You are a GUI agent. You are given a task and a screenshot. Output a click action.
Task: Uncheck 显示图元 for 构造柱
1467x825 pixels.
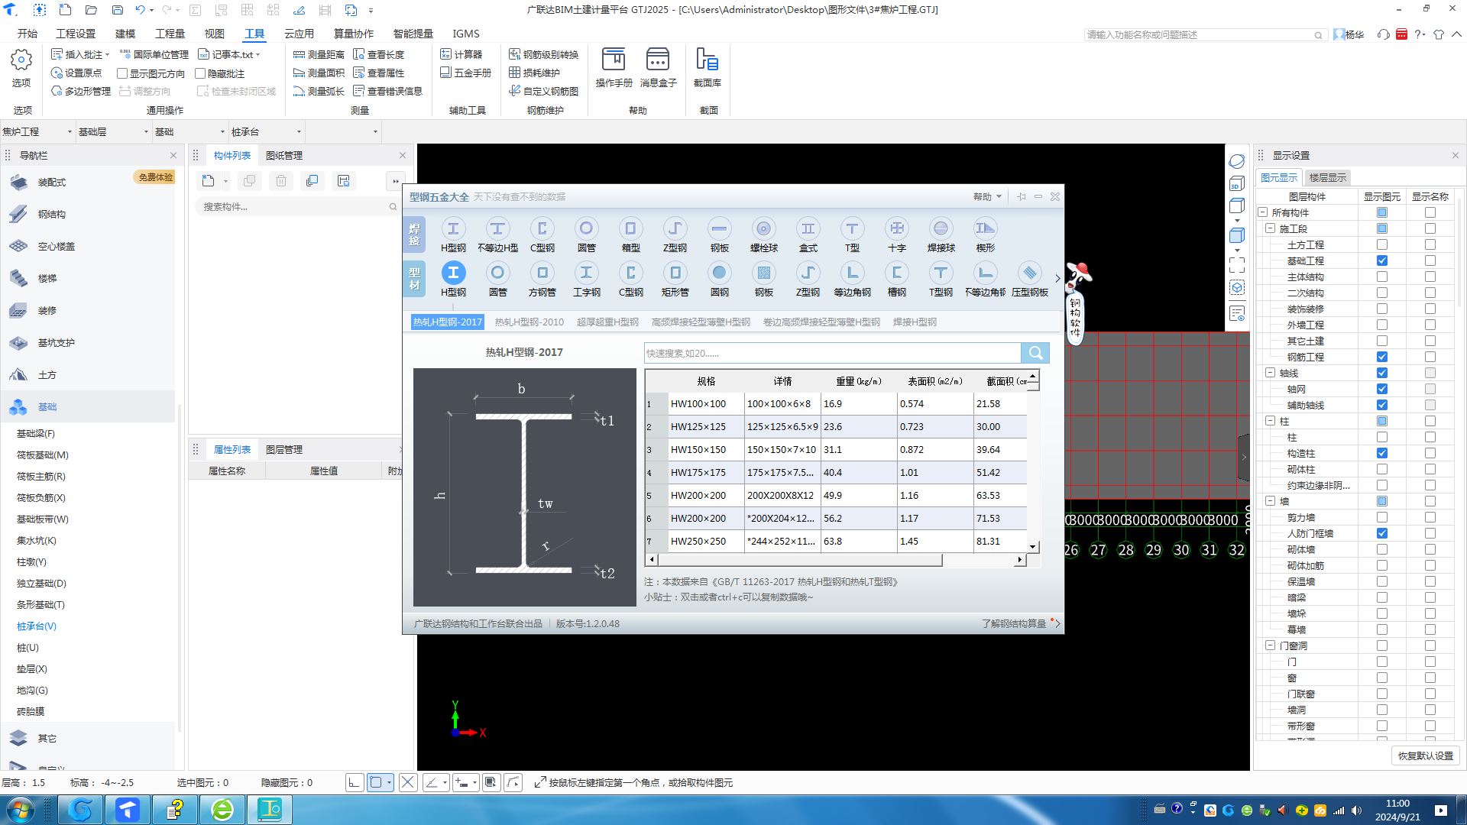click(x=1381, y=453)
